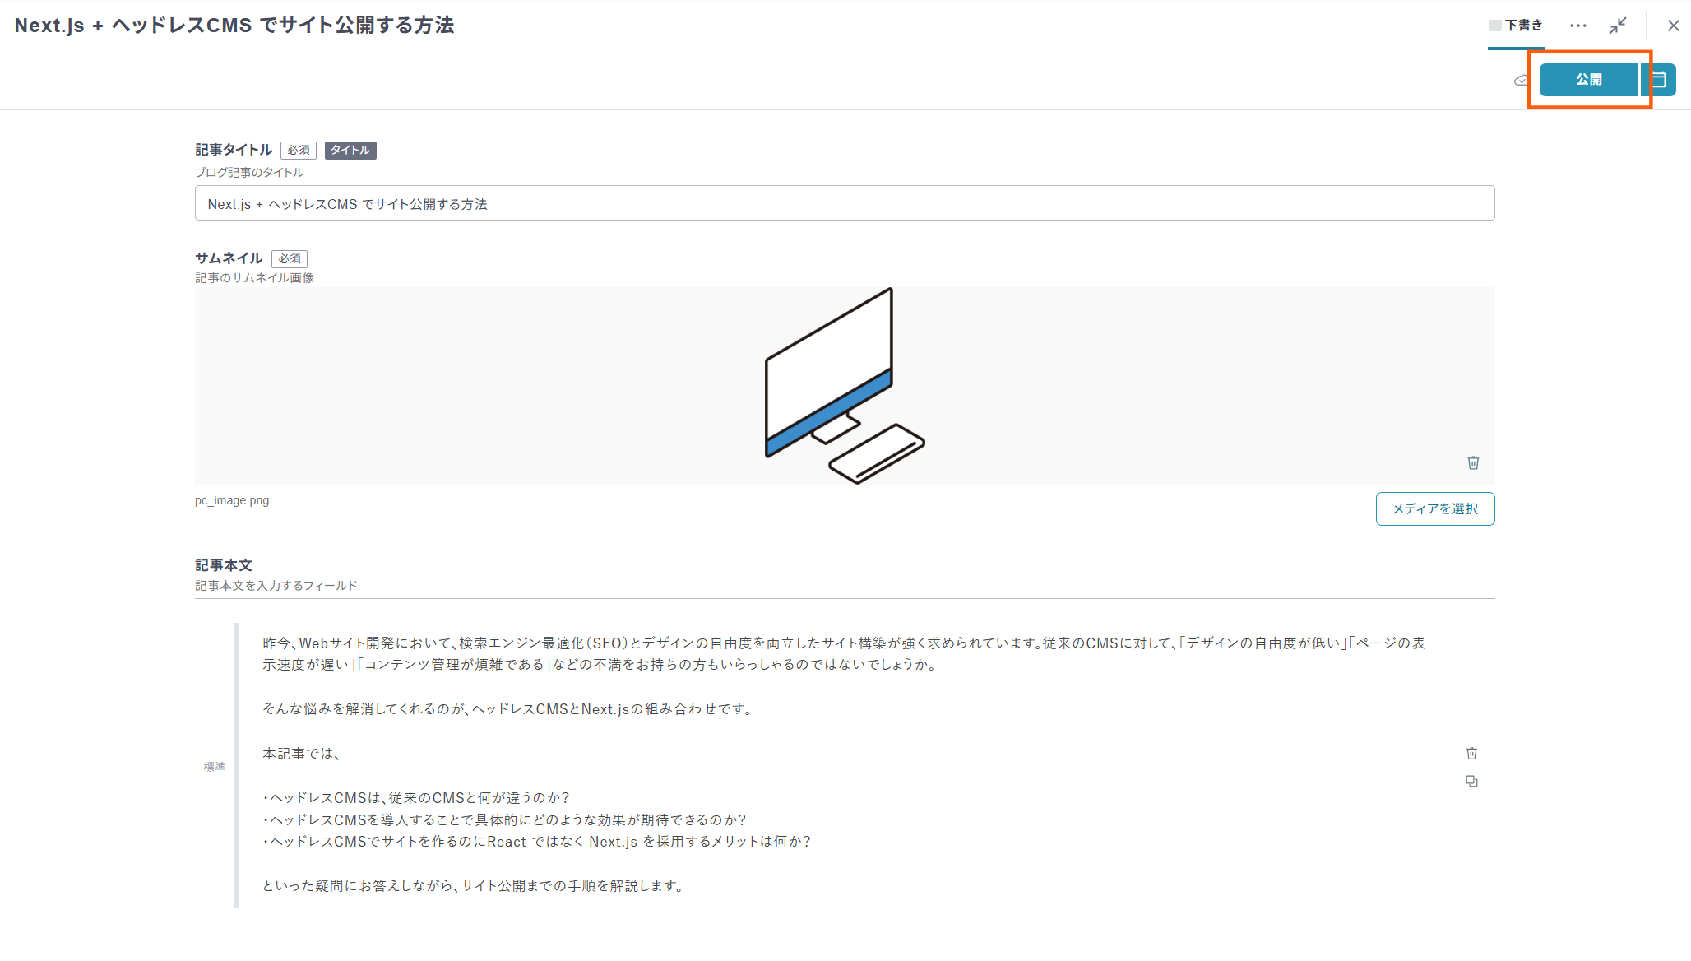Click the monitor thumbnail image preview
This screenshot has width=1691, height=961.
tap(844, 385)
